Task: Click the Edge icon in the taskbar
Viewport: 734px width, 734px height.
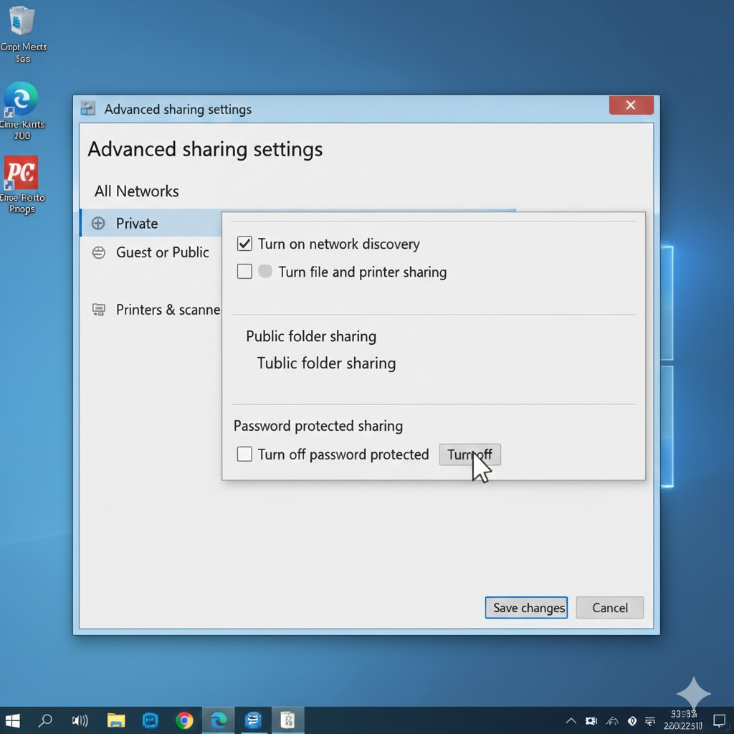Action: (x=219, y=720)
